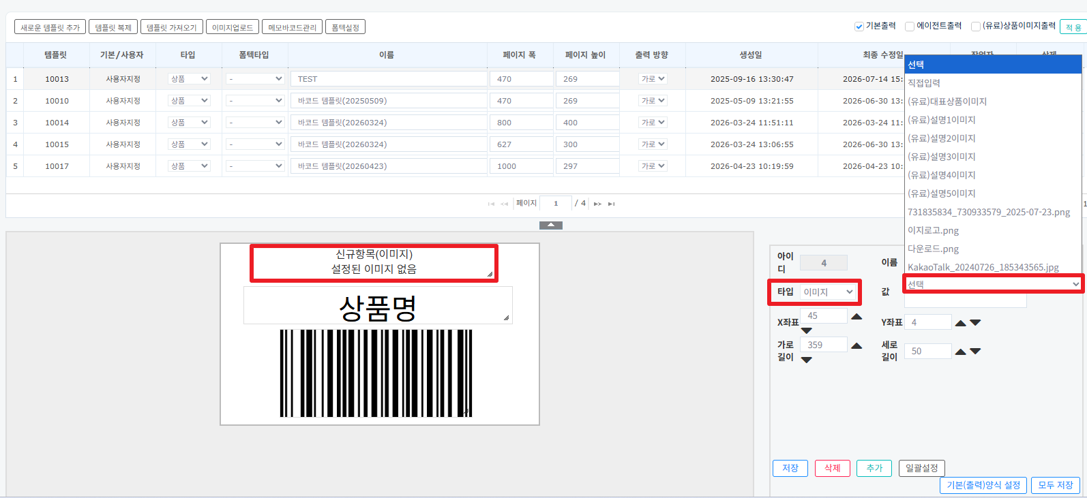
Task: Click the 템플릿 가져오기 button
Action: point(172,27)
